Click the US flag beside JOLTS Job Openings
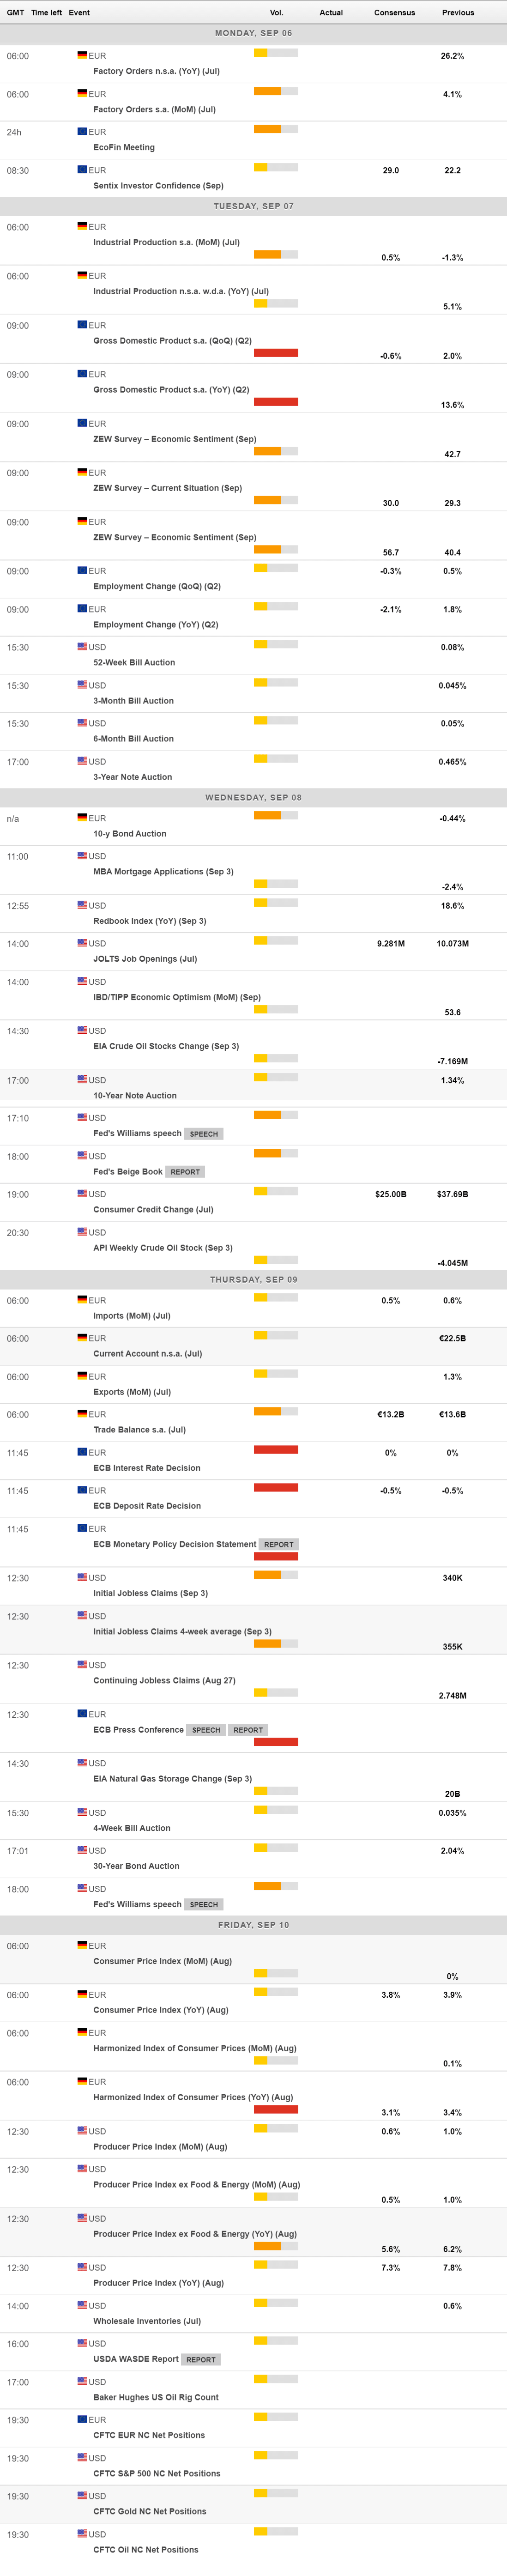Image resolution: width=507 pixels, height=2558 pixels. click(x=82, y=942)
